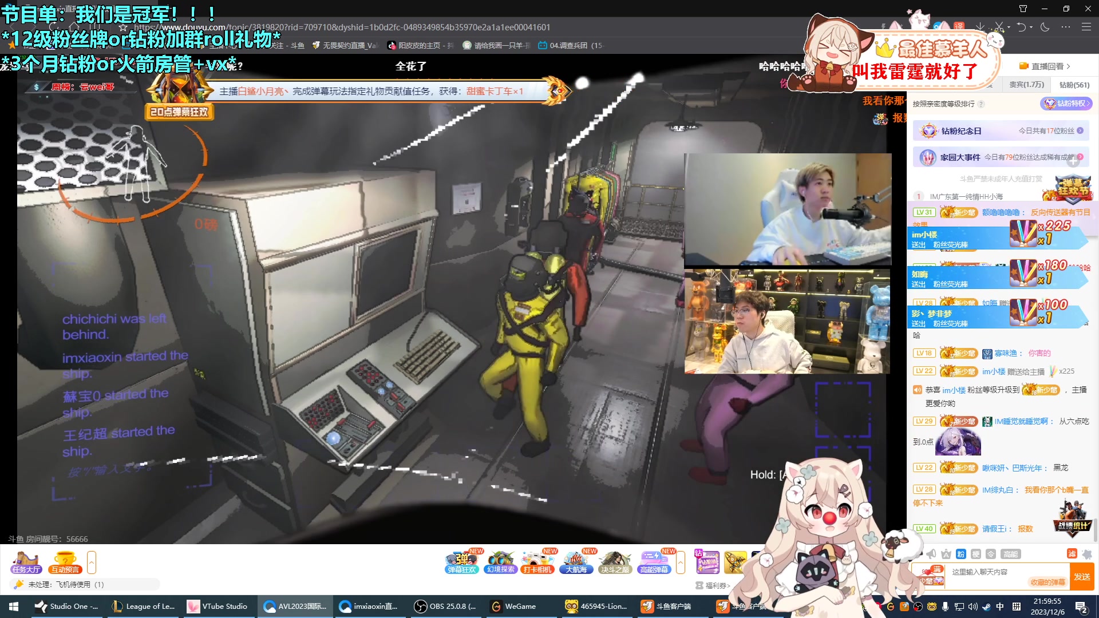Click the question mark help beside 按照亲密度等级排行

[981, 104]
